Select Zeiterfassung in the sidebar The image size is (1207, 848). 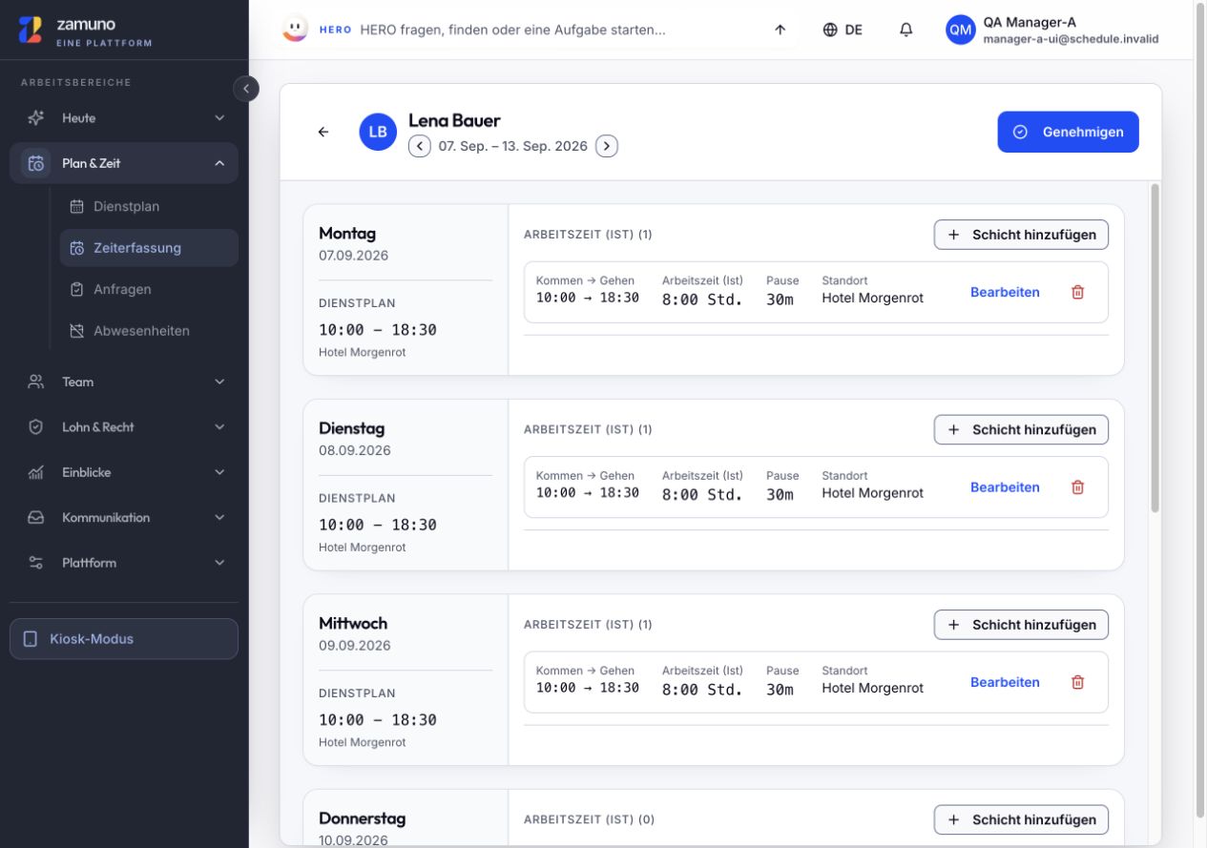pyautogui.click(x=149, y=248)
